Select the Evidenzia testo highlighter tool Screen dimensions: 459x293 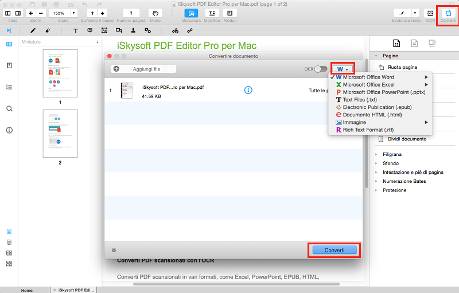pos(402,13)
